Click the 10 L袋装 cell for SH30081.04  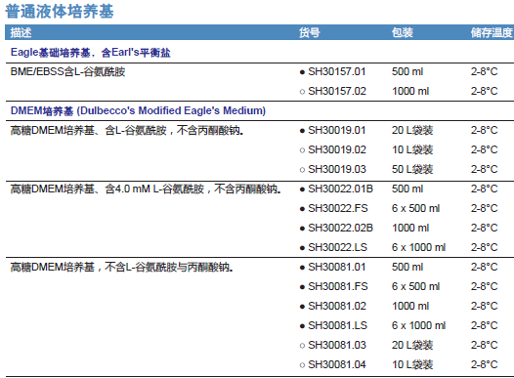pos(412,364)
